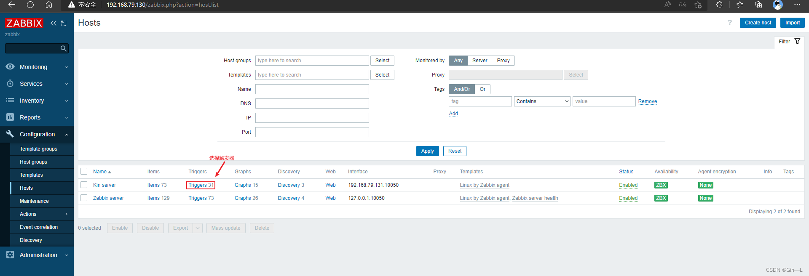Open browser collections icon
This screenshot has height=276, width=809.
tap(758, 5)
